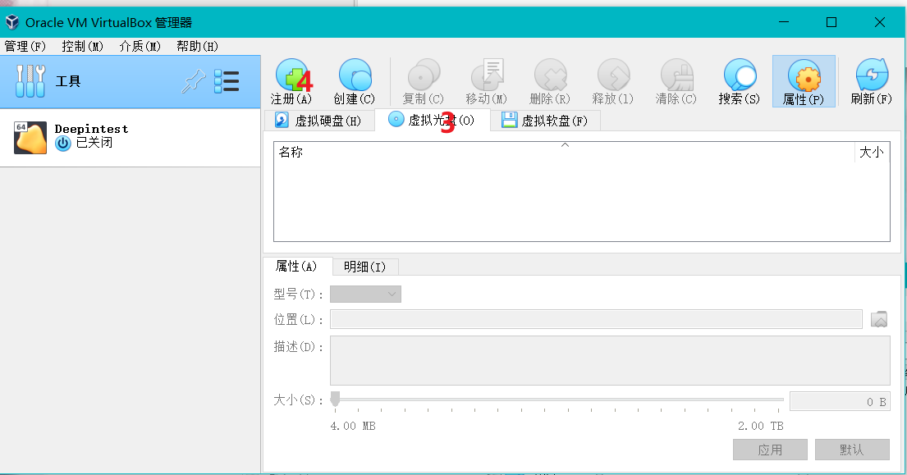Screen dimensions: 907x475
Task: Select the 工具 tools wrench icon
Action: (30, 81)
